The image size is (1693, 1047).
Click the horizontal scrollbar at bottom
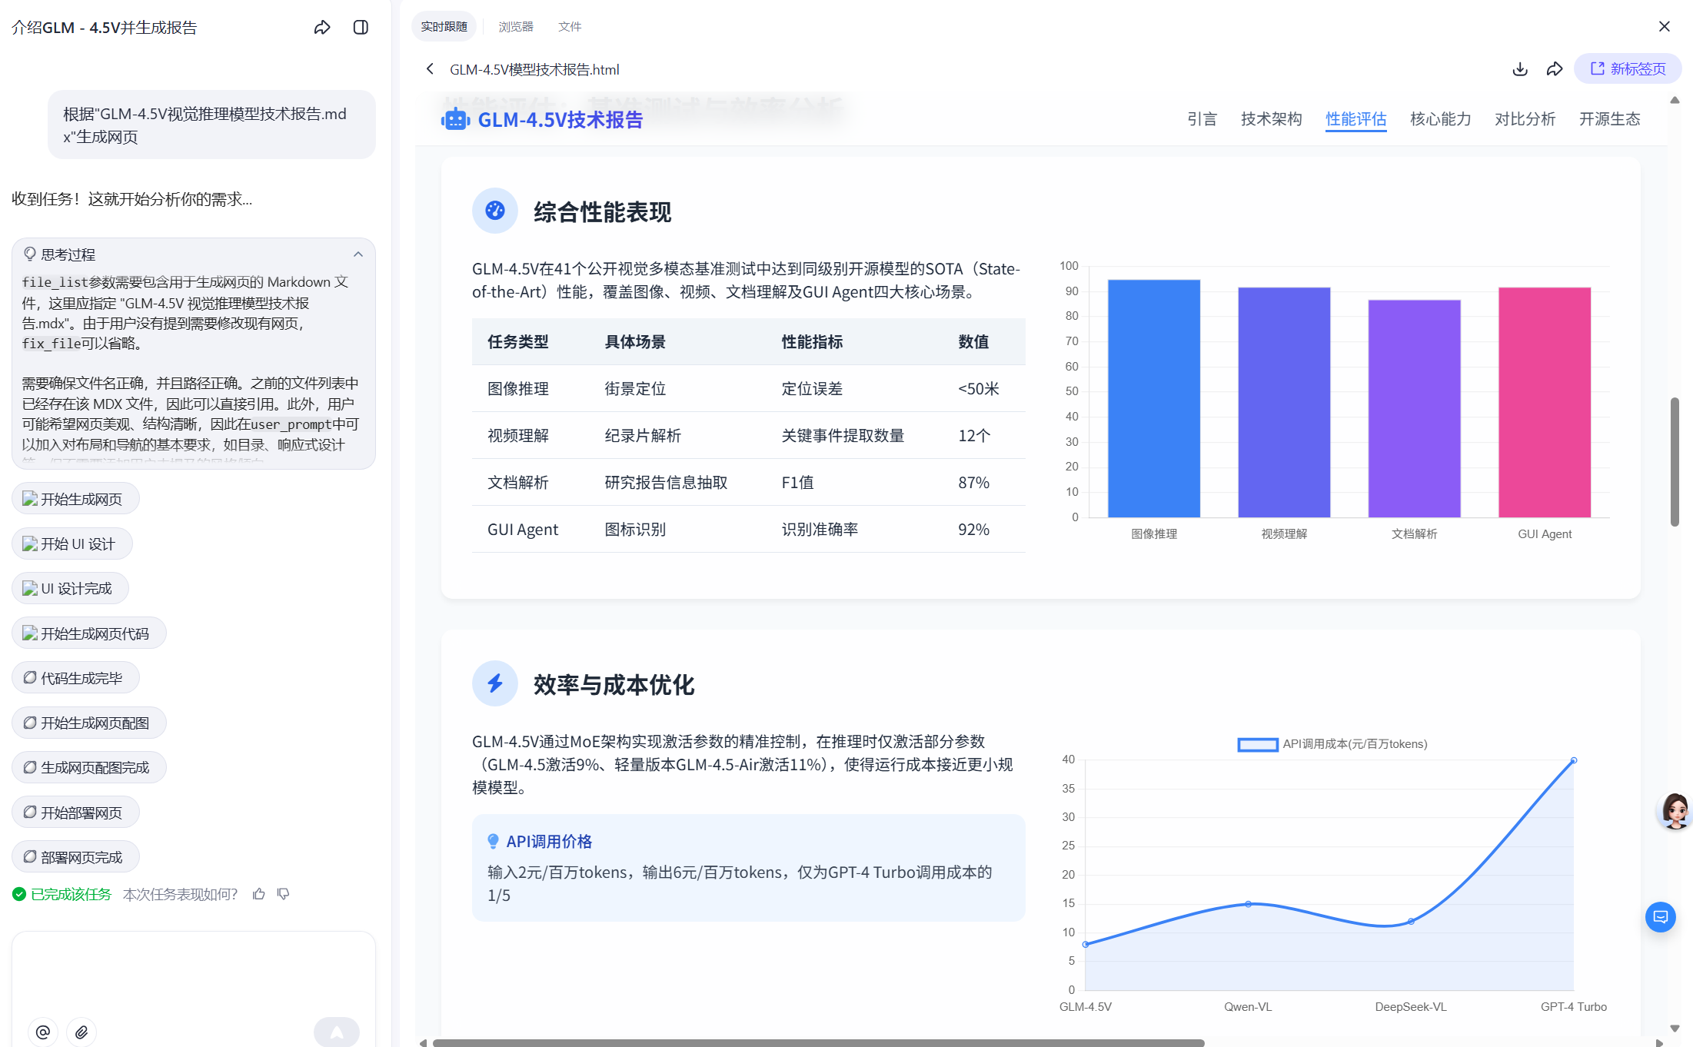point(818,1042)
